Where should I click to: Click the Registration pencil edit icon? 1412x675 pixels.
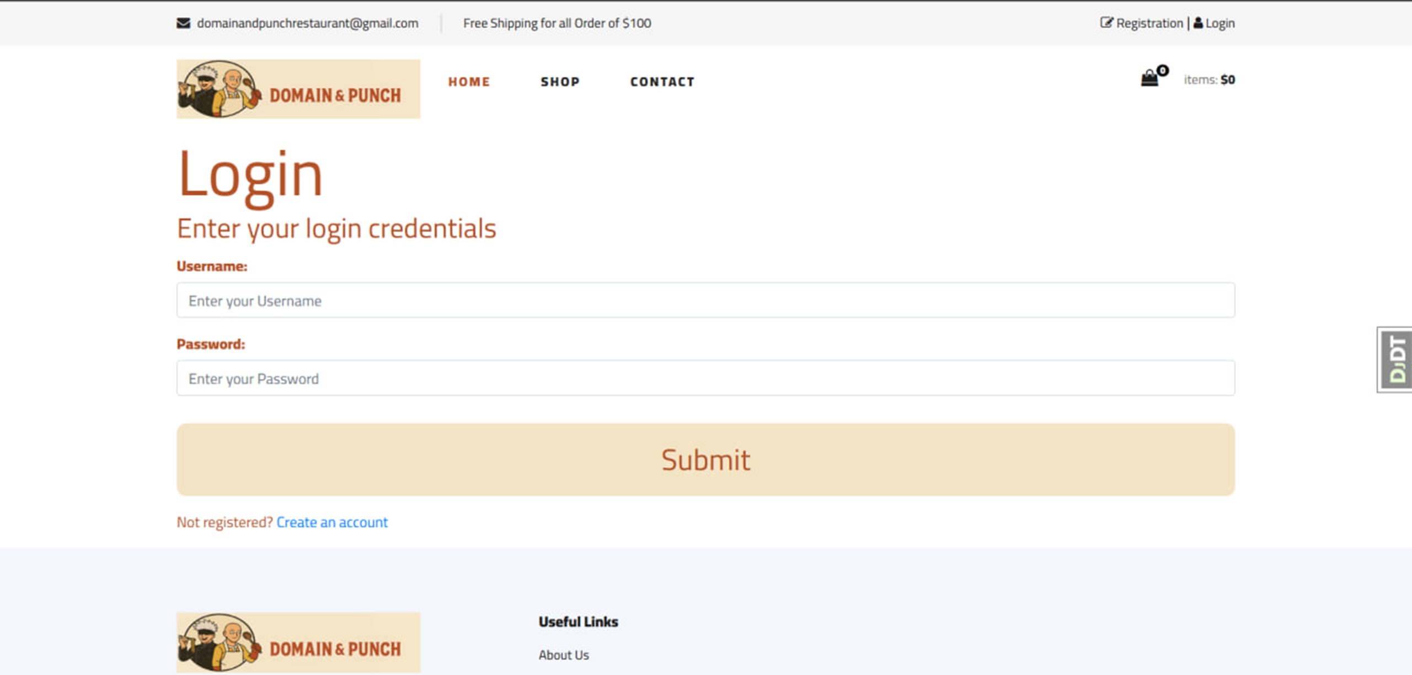pos(1106,23)
